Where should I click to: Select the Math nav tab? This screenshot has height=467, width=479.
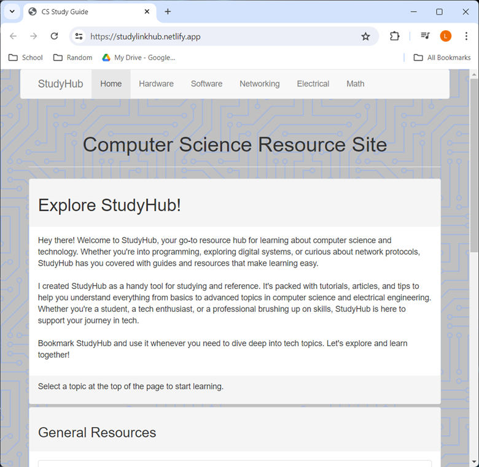pos(355,84)
